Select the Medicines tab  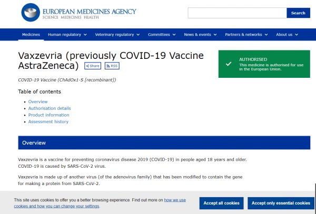pos(31,35)
